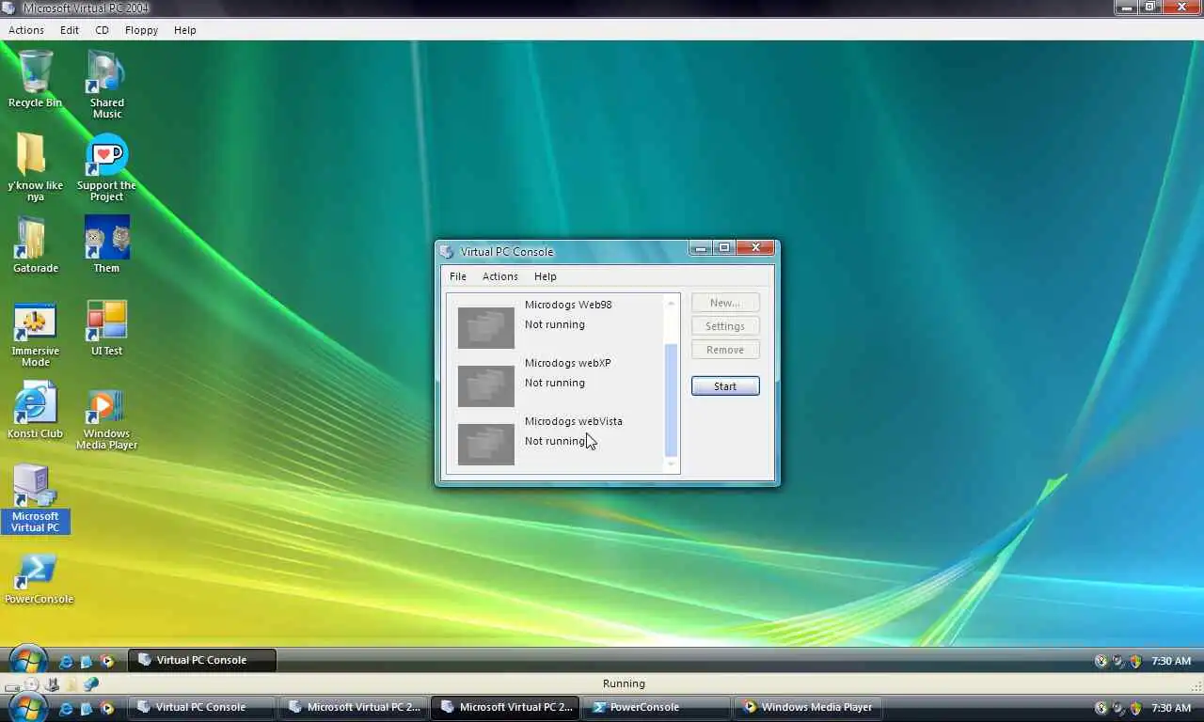Select the Microsoft Virtual PC desktop icon

tap(35, 498)
